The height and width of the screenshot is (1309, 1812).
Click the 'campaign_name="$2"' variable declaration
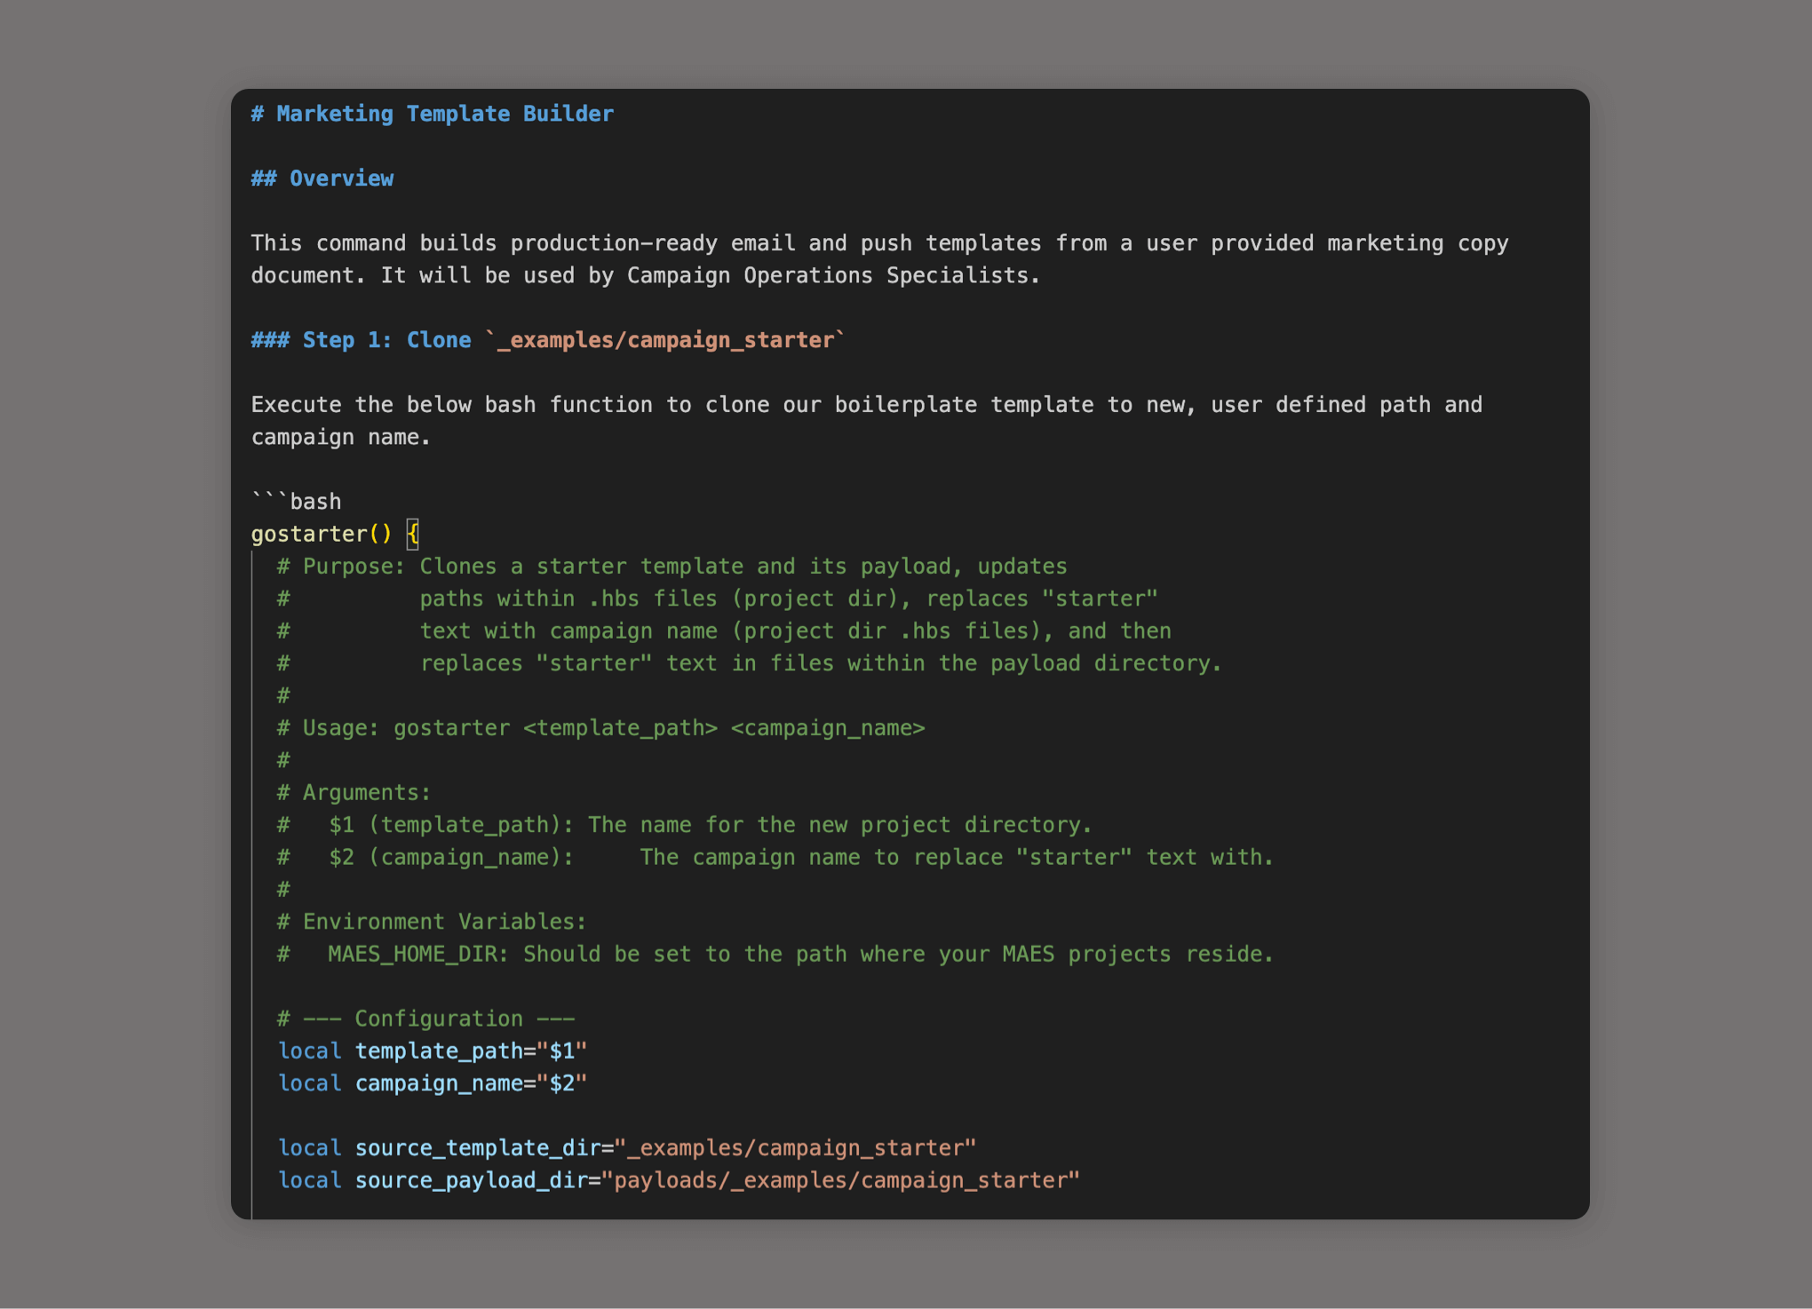coord(471,1083)
